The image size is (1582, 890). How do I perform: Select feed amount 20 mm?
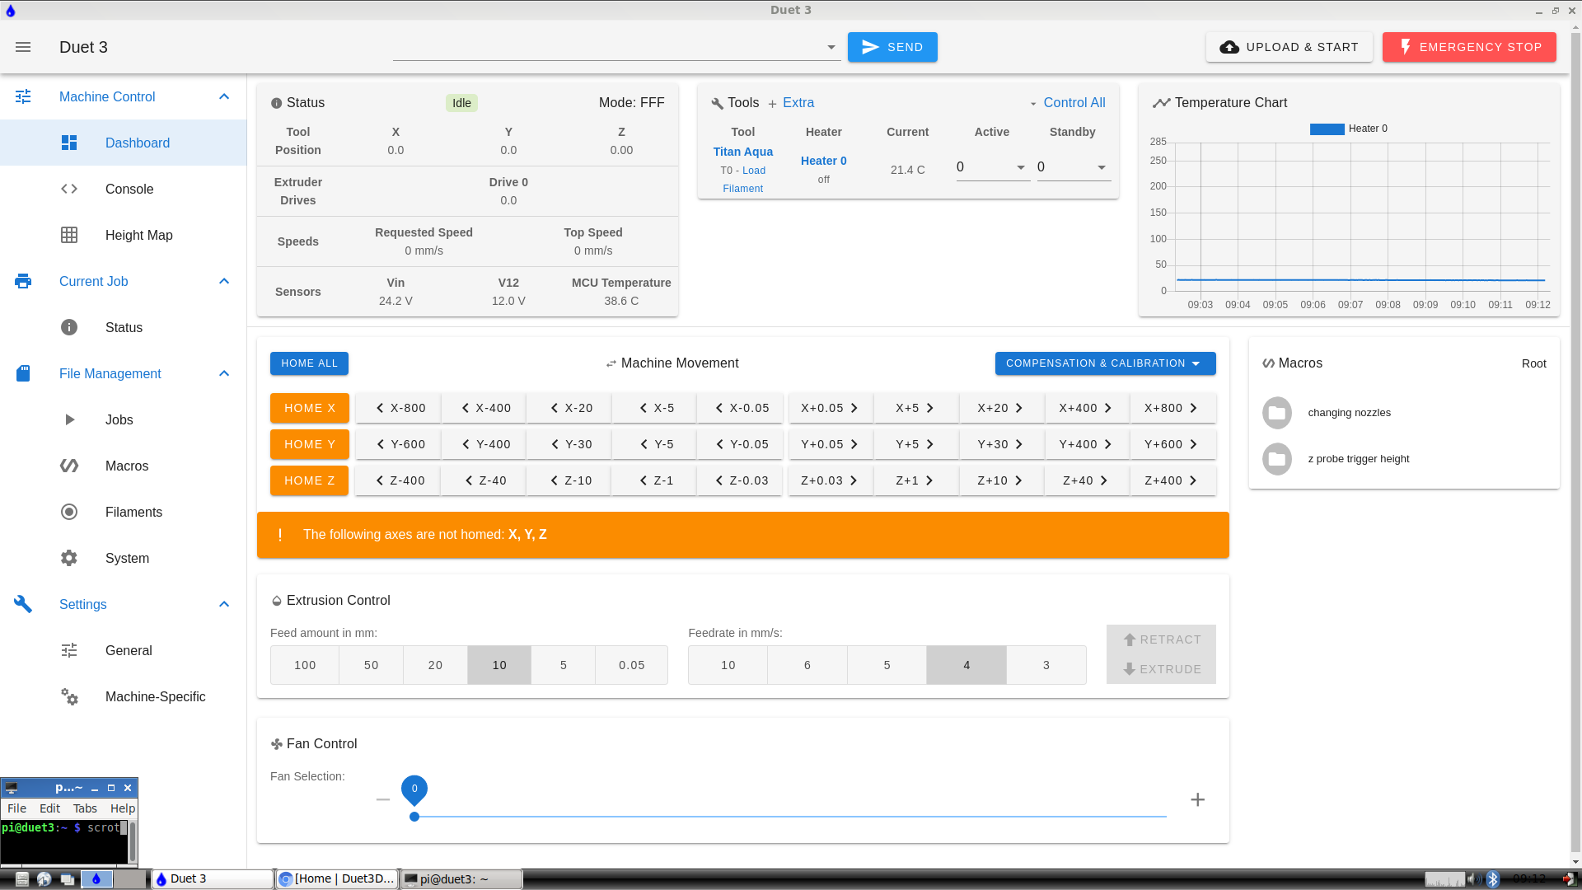point(436,665)
